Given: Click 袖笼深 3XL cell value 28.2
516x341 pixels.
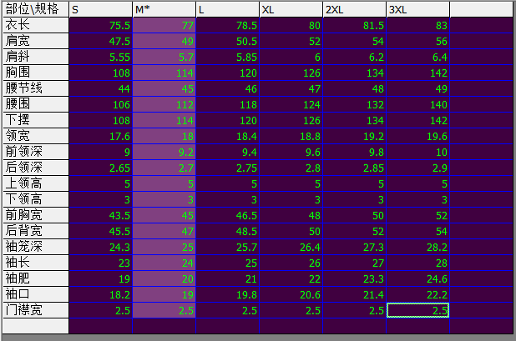Looking at the screenshot, I should click(x=418, y=247).
